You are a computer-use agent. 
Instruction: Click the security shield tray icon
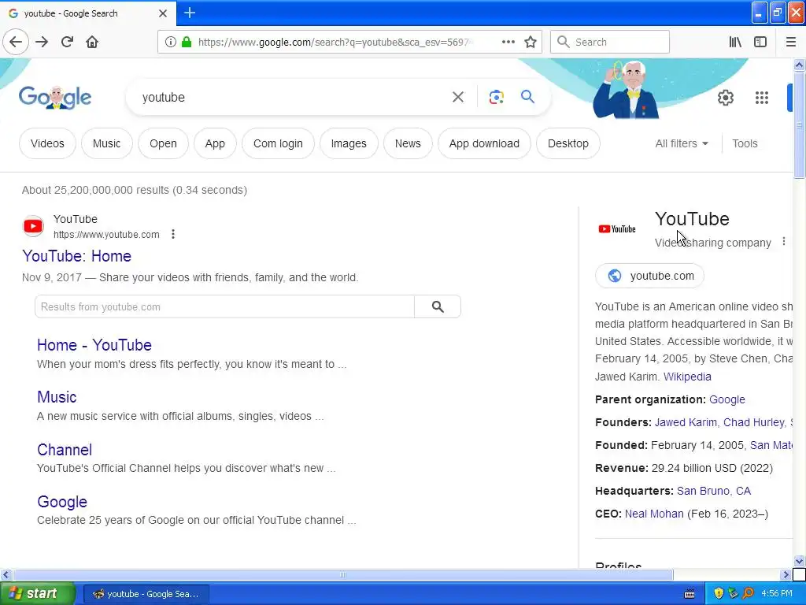[719, 593]
